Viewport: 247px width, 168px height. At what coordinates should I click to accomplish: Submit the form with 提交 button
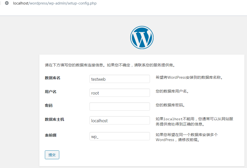point(52,155)
